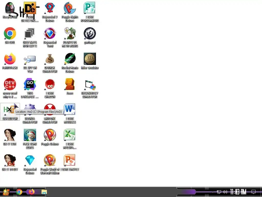
Task: Open Chrome from the taskbar
Action: click(x=19, y=192)
